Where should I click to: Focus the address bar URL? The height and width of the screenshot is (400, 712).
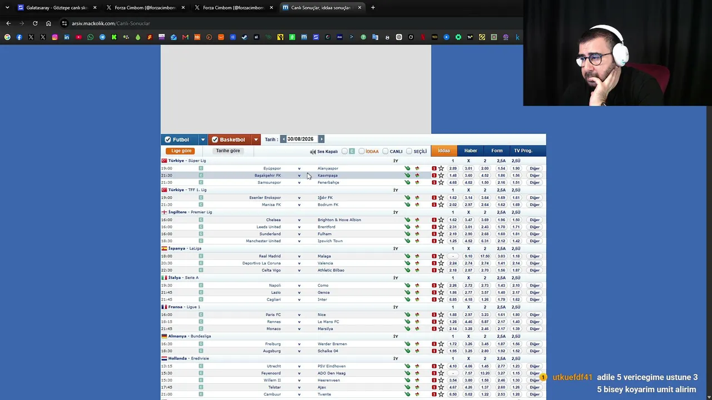coord(111,23)
